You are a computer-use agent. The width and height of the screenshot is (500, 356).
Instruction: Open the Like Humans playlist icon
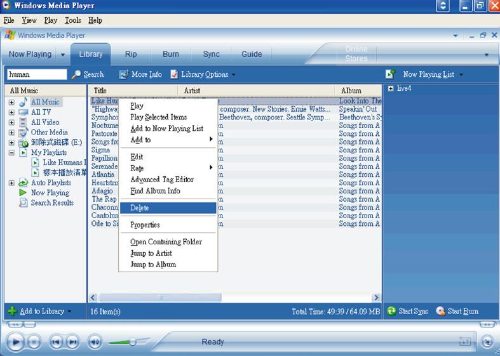point(36,162)
